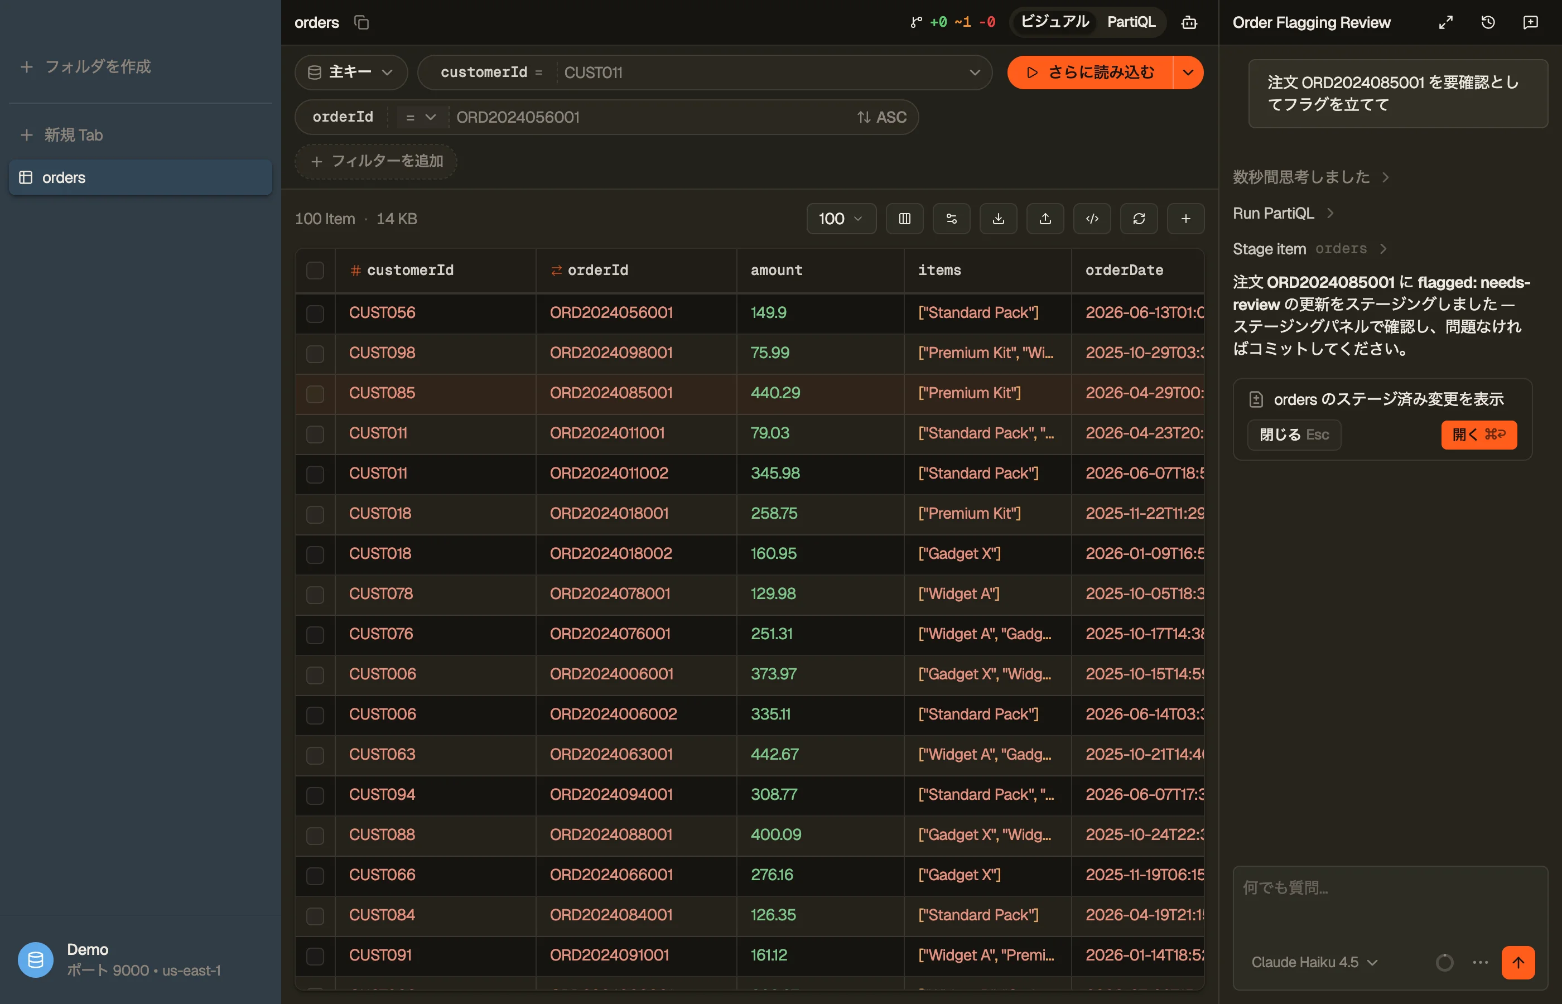1562x1004 pixels.
Task: Click the 閉じる Esc button
Action: click(1294, 435)
